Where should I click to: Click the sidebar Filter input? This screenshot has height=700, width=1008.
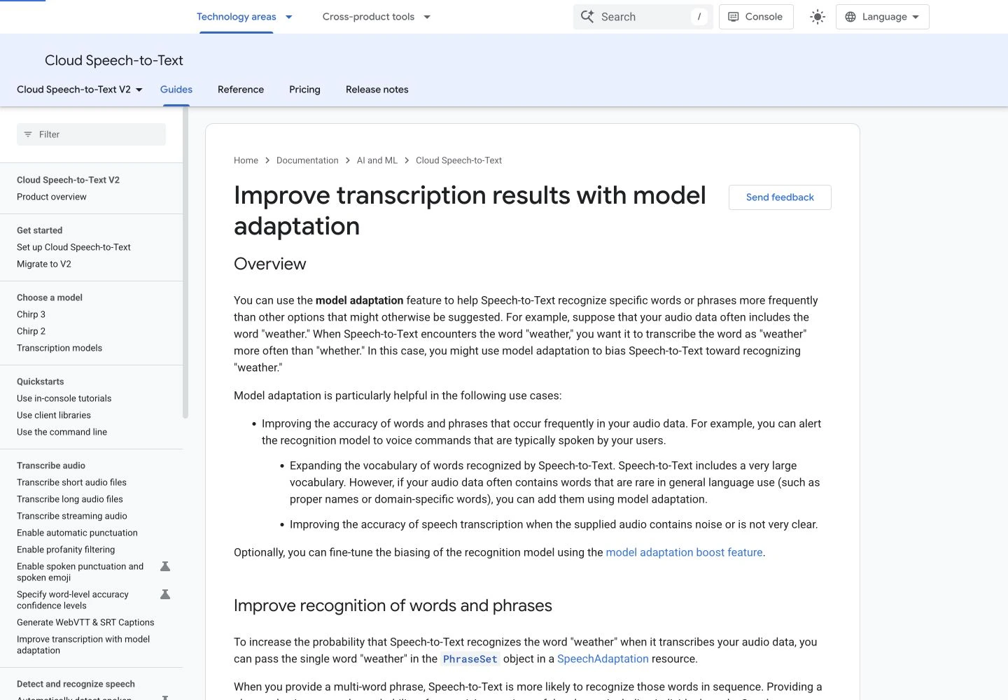coord(91,134)
